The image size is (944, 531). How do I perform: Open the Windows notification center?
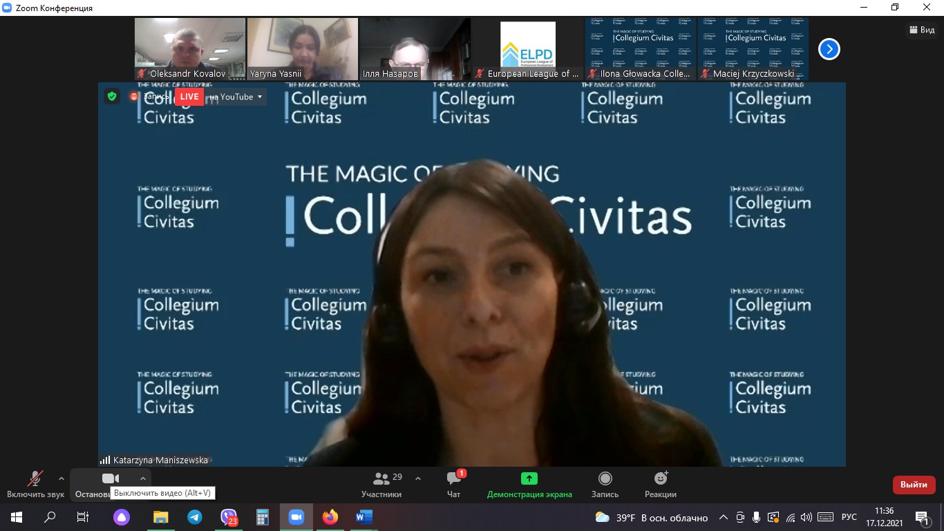point(923,517)
